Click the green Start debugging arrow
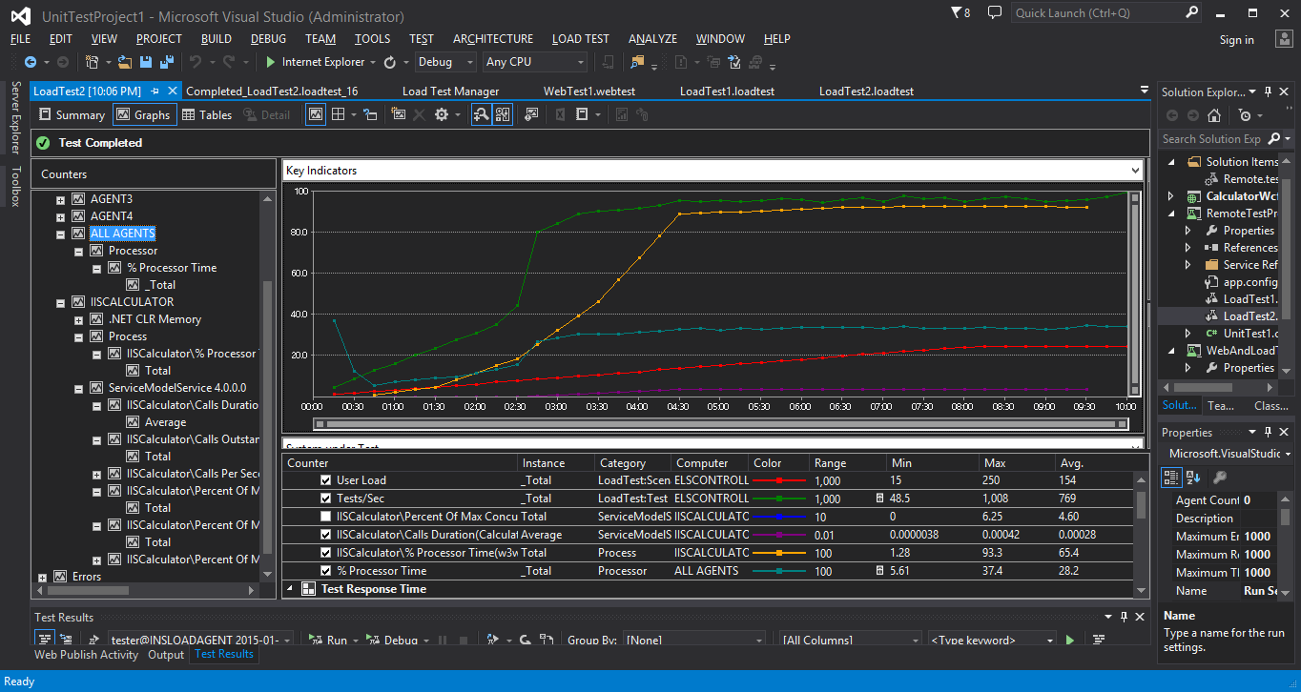 270,62
